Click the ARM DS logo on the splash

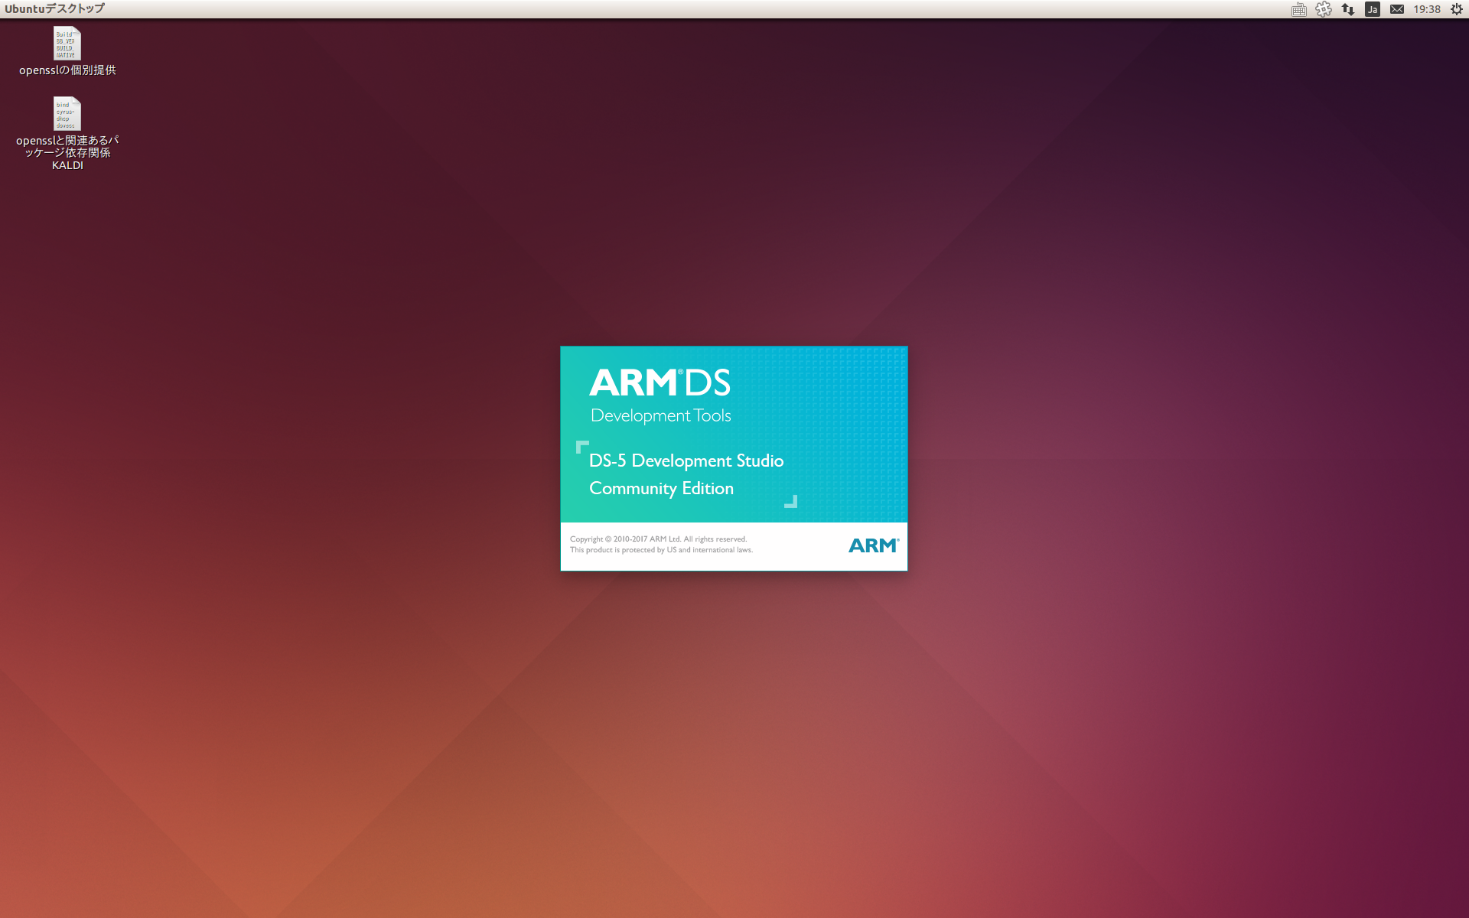[x=660, y=383]
